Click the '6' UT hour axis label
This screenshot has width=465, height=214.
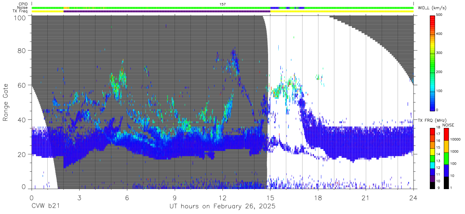tap(127, 198)
